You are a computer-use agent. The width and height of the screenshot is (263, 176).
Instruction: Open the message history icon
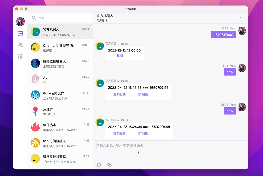(109, 165)
